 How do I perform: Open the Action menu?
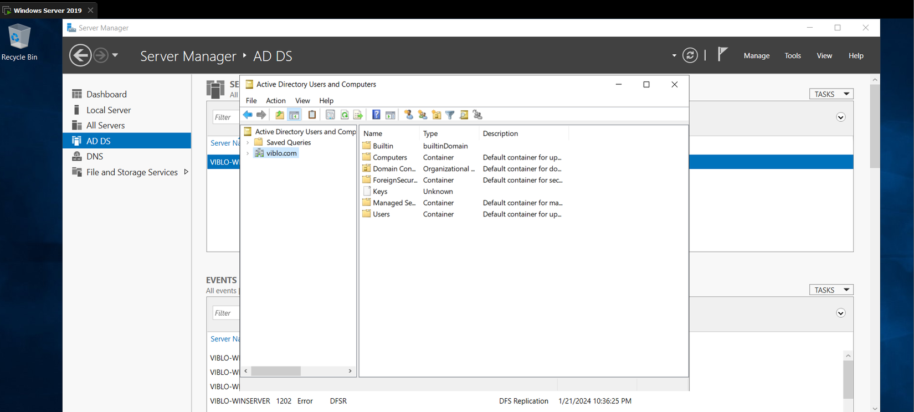pyautogui.click(x=275, y=100)
